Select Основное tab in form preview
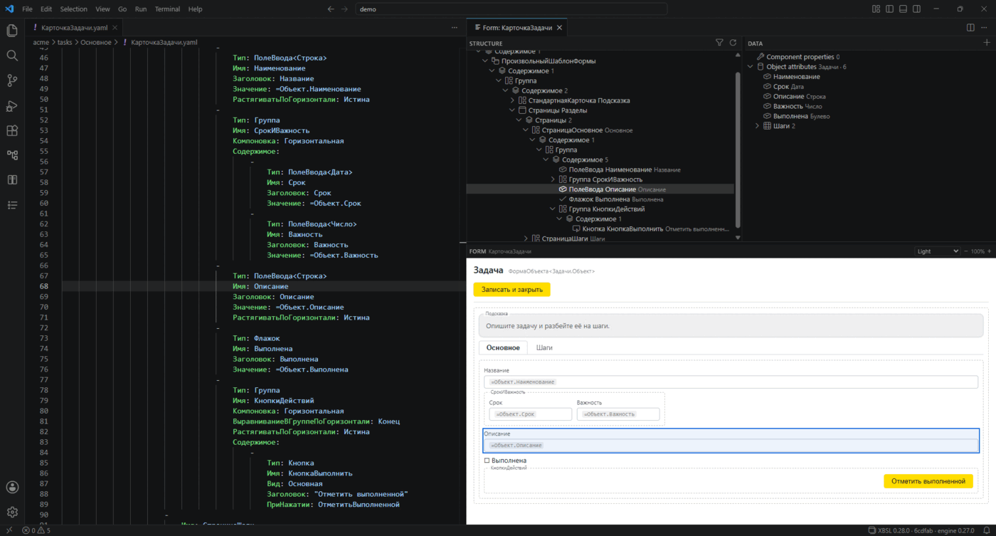Image resolution: width=996 pixels, height=536 pixels. pos(503,348)
